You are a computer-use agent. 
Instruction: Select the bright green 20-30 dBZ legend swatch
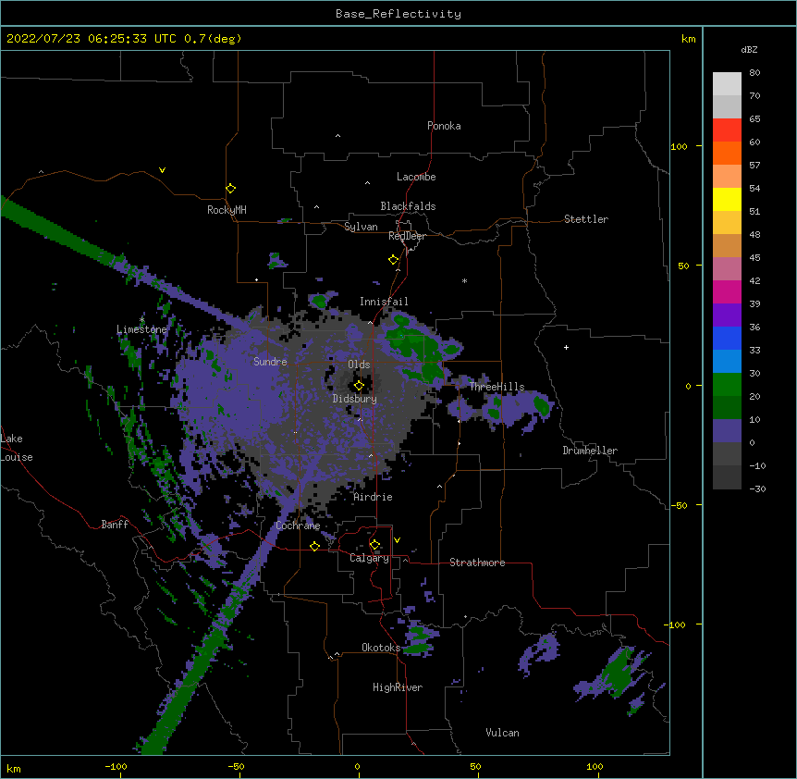[727, 385]
